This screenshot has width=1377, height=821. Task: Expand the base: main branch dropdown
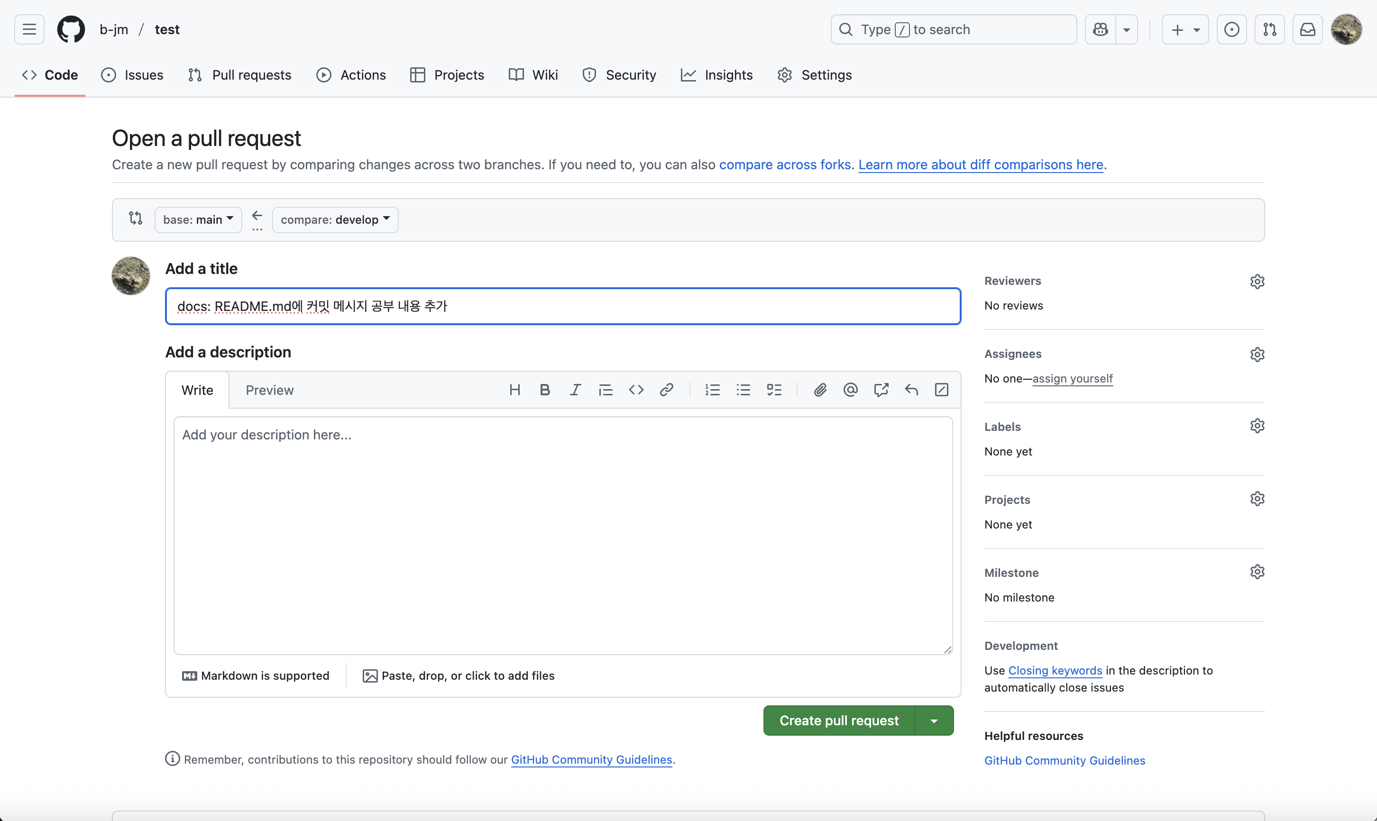[198, 219]
